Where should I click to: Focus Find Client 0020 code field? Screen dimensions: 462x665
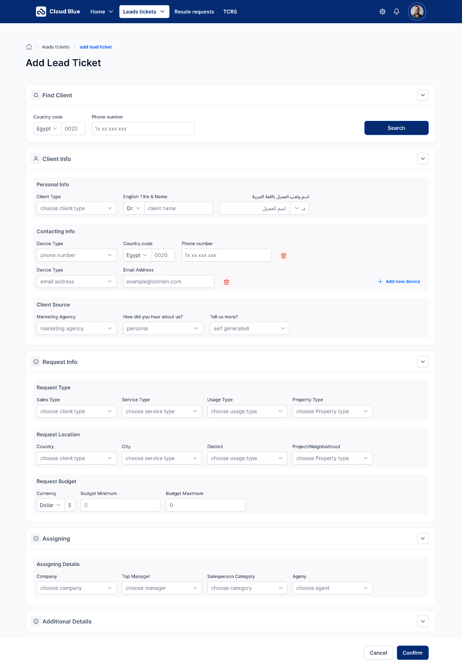click(73, 128)
